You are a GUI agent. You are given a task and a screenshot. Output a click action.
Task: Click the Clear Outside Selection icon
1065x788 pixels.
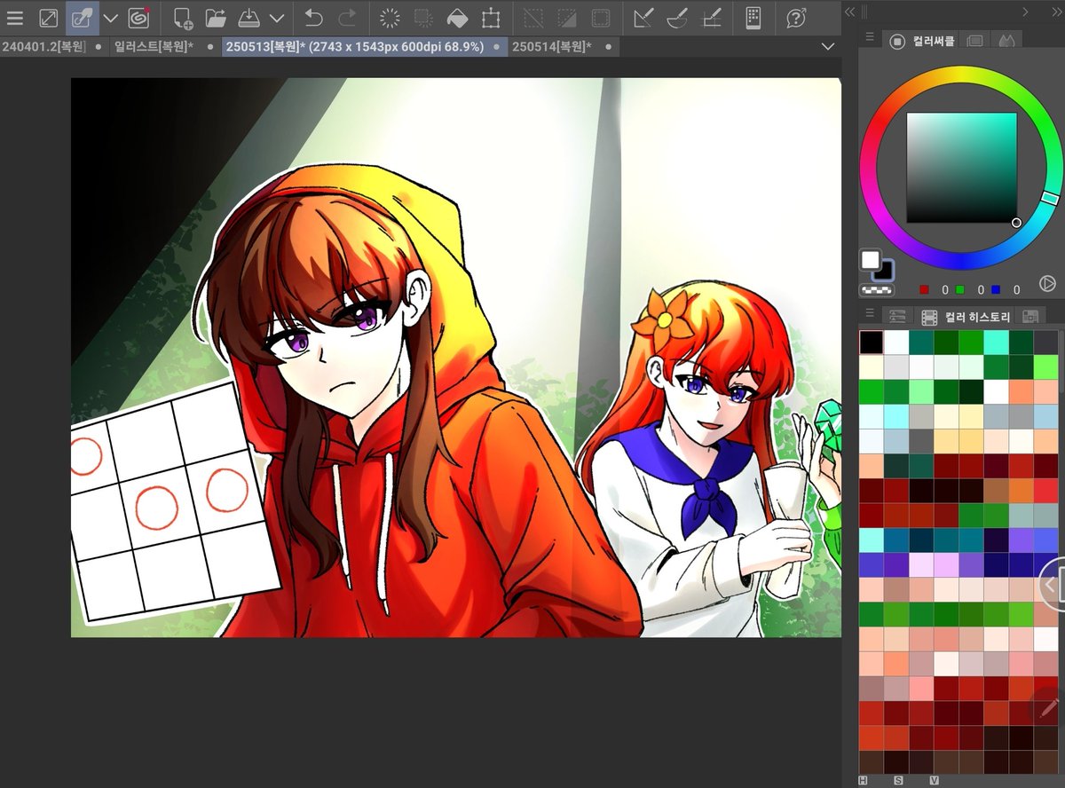[423, 18]
